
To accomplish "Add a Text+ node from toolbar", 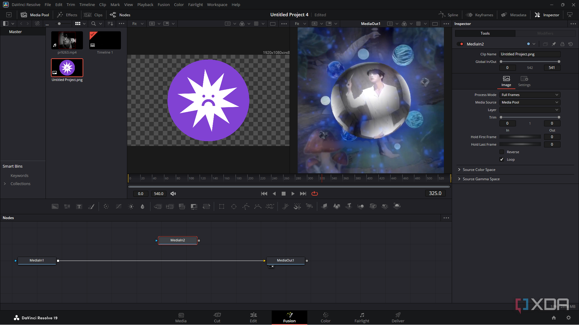I will (x=79, y=206).
